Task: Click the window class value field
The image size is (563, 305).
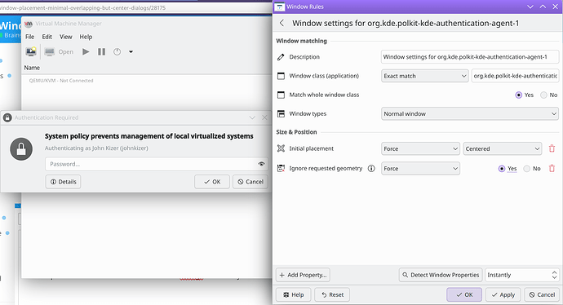Action: pyautogui.click(x=515, y=76)
